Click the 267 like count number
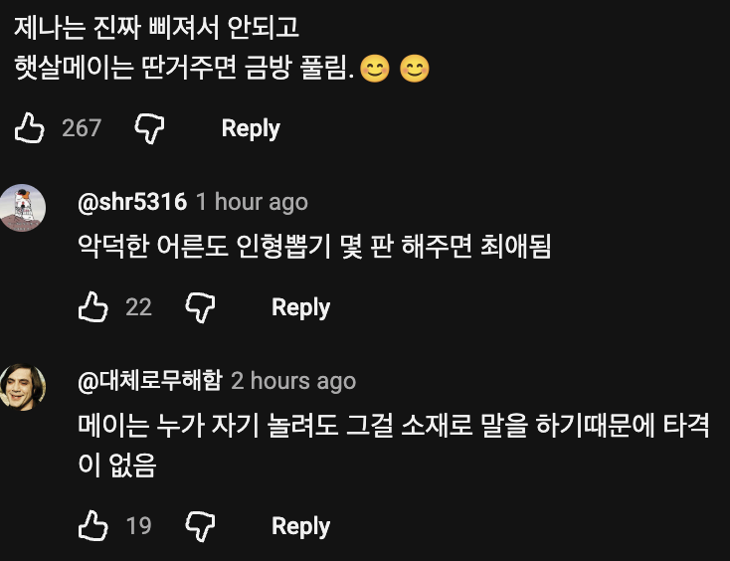 point(82,128)
